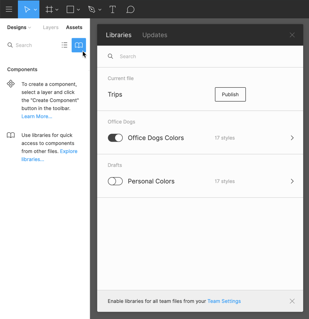This screenshot has height=319, width=309.
Task: Select the Frame tool
Action: click(49, 9)
